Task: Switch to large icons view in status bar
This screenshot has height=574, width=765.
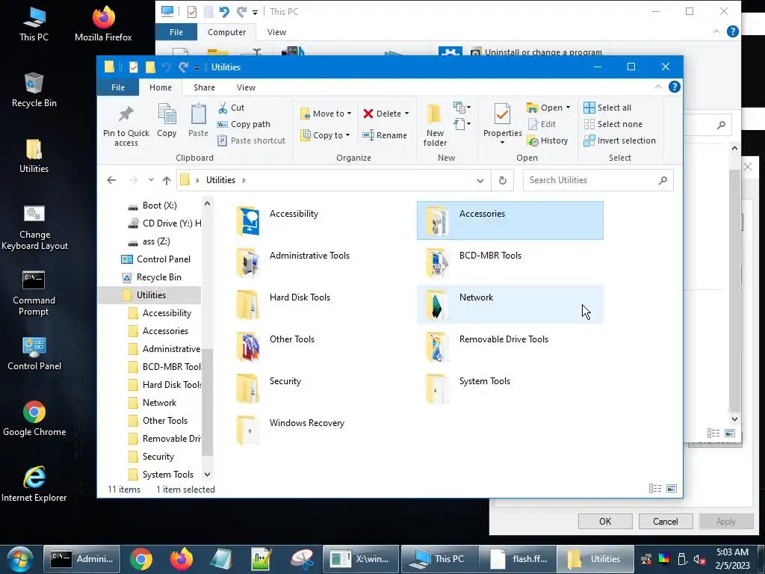Action: [672, 488]
